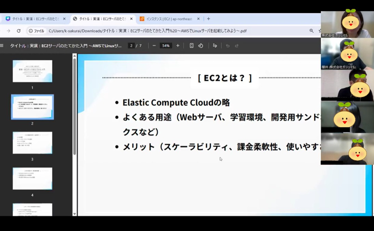Open a new browser tab
The height and width of the screenshot is (231, 374).
pyautogui.click(x=209, y=19)
